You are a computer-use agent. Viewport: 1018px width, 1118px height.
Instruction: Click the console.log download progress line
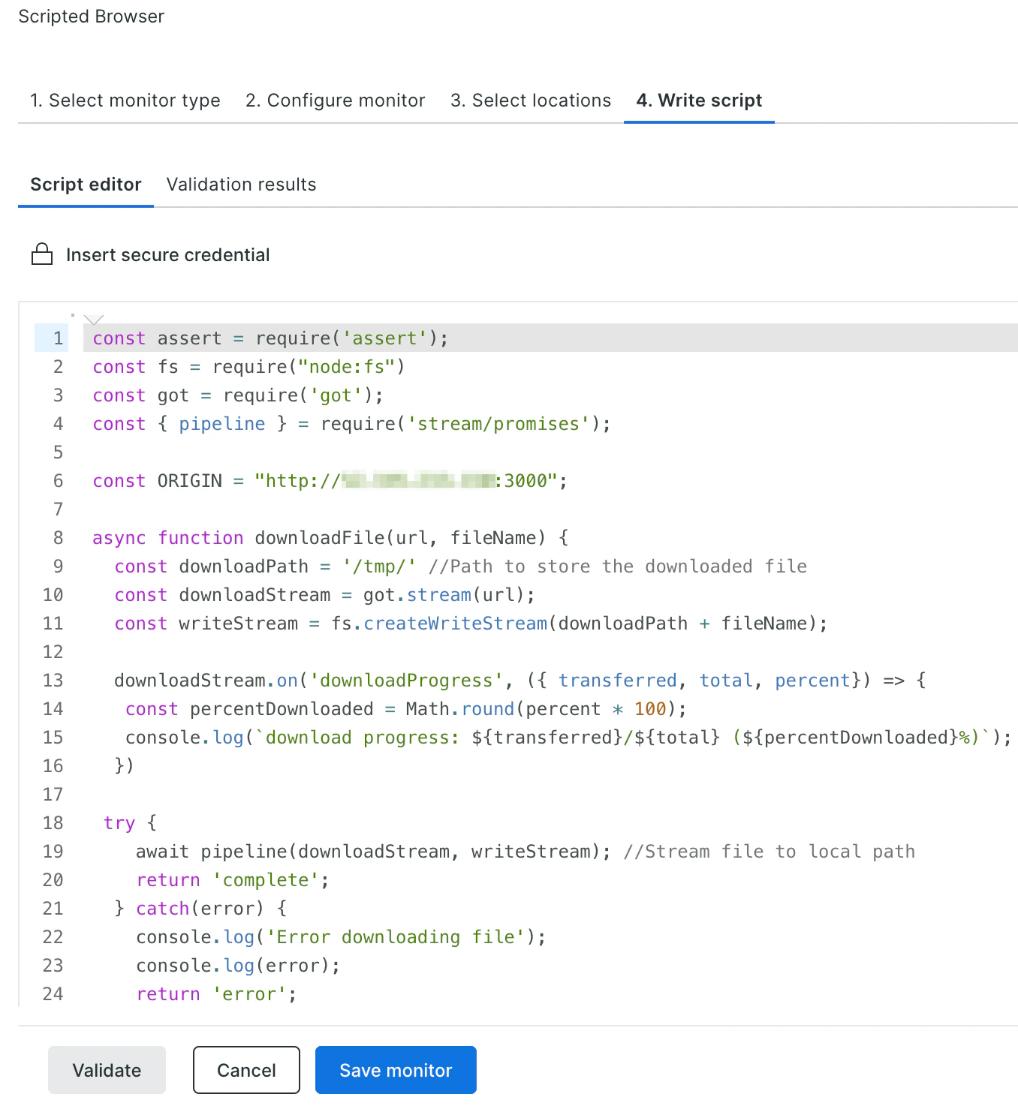pos(568,738)
